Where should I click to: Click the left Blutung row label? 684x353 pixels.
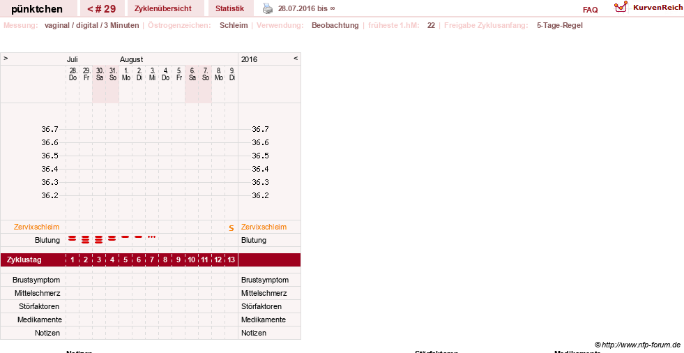click(x=47, y=240)
